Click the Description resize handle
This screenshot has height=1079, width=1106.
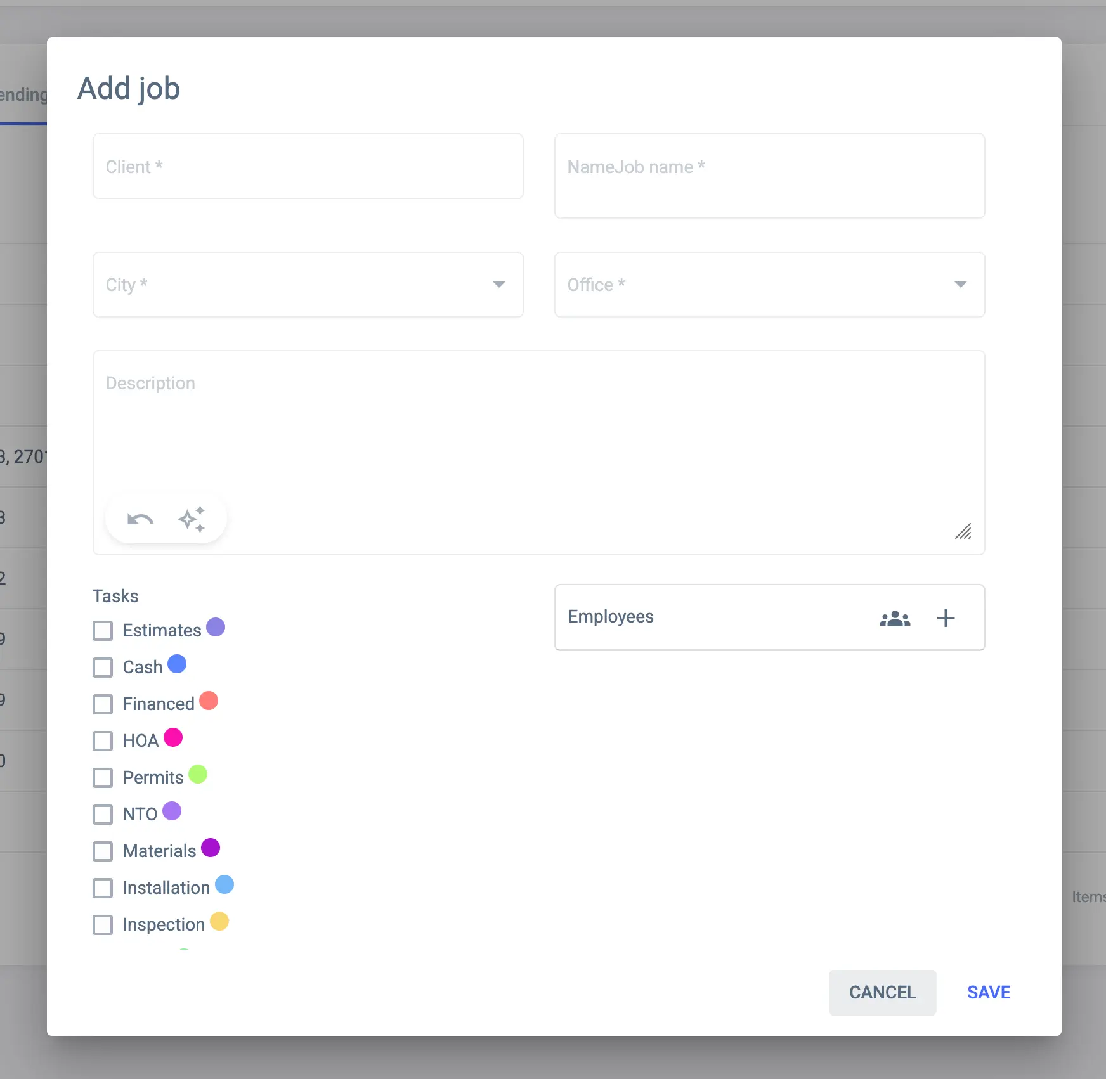tap(963, 531)
